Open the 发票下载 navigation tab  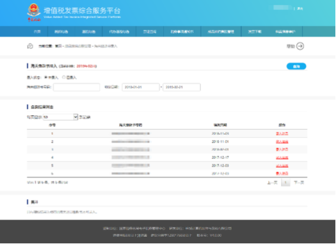pyautogui.click(x=255, y=31)
